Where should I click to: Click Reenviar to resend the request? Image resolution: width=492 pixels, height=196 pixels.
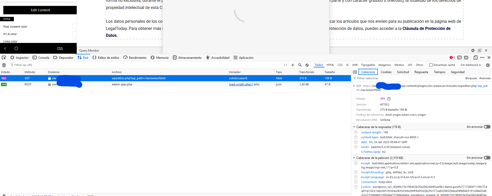point(485,78)
